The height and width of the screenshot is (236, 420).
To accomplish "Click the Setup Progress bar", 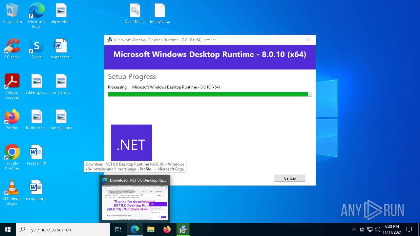I will tap(210, 94).
